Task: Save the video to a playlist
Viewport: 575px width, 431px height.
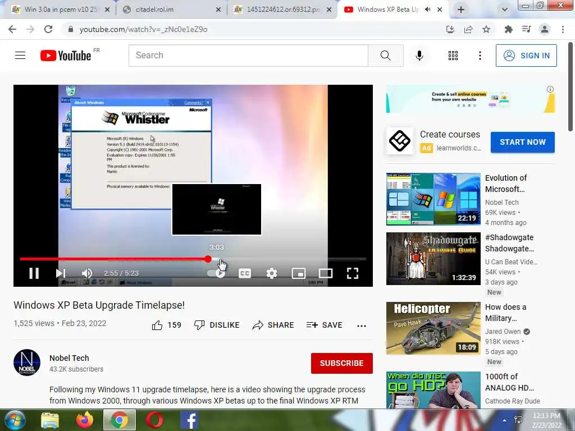Action: tap(324, 325)
